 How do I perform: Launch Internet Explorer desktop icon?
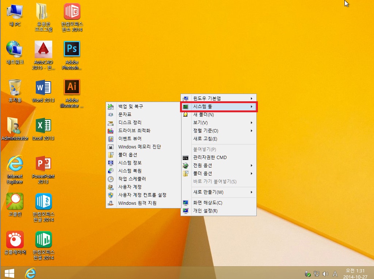pyautogui.click(x=15, y=170)
